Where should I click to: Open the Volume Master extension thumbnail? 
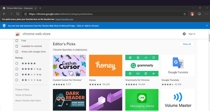click(178, 100)
